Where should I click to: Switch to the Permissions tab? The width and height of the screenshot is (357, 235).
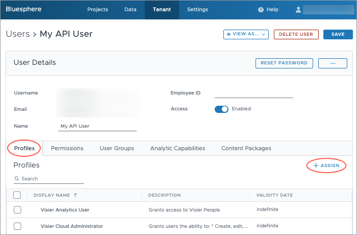point(67,148)
